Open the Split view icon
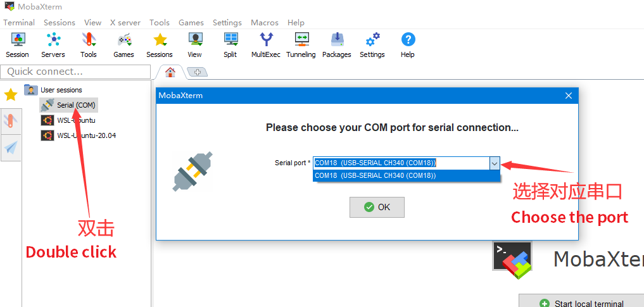644x307 pixels. tap(230, 44)
